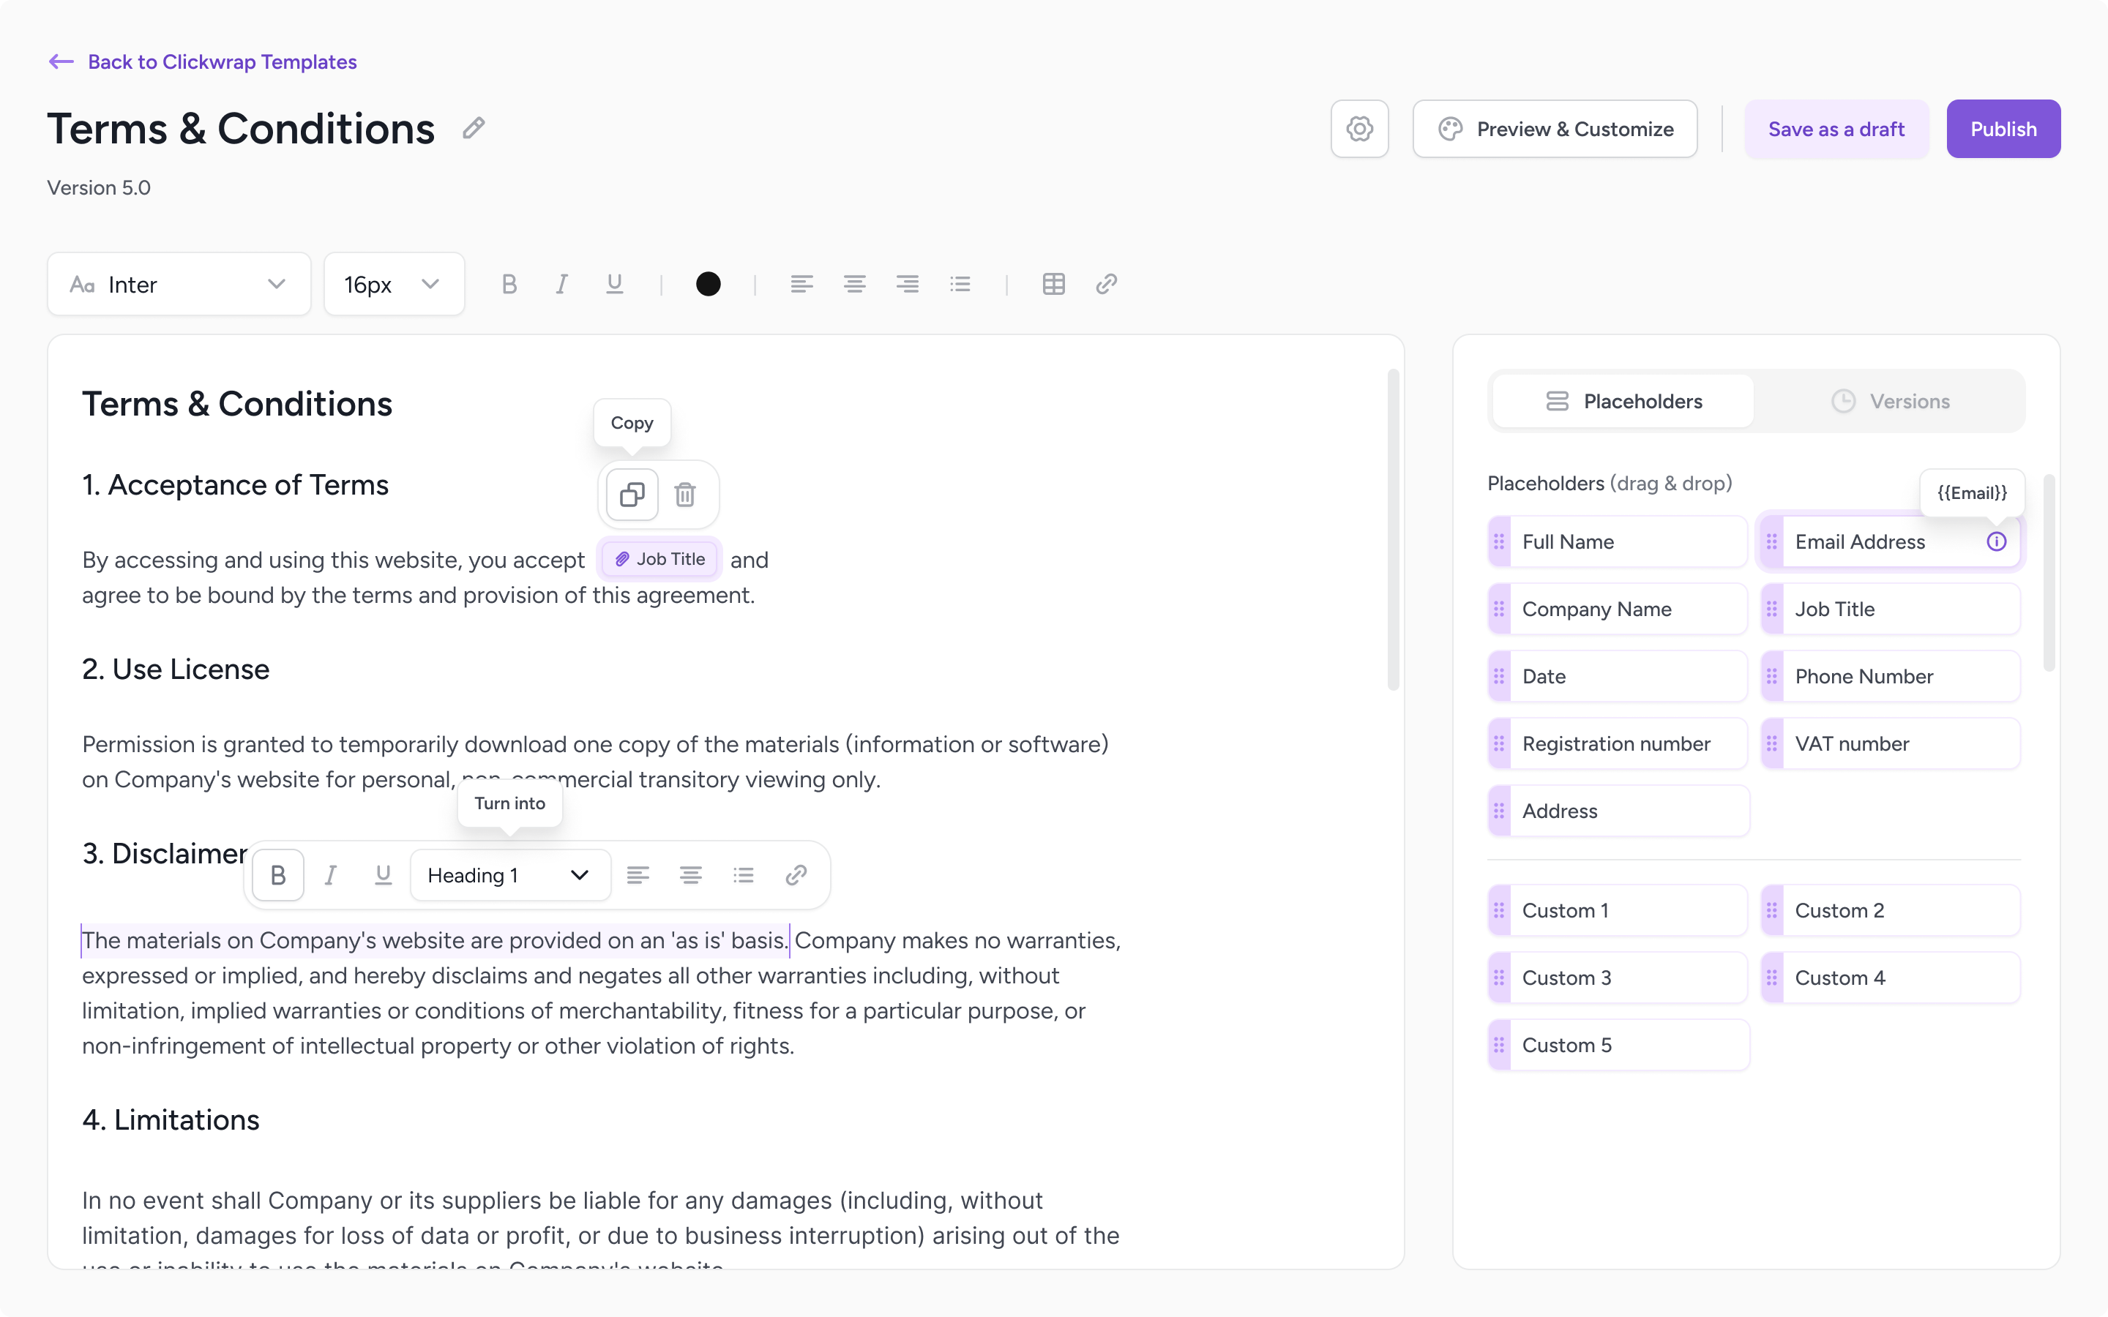Delete the selected block using the trash icon
Image resolution: width=2108 pixels, height=1317 pixels.
686,494
